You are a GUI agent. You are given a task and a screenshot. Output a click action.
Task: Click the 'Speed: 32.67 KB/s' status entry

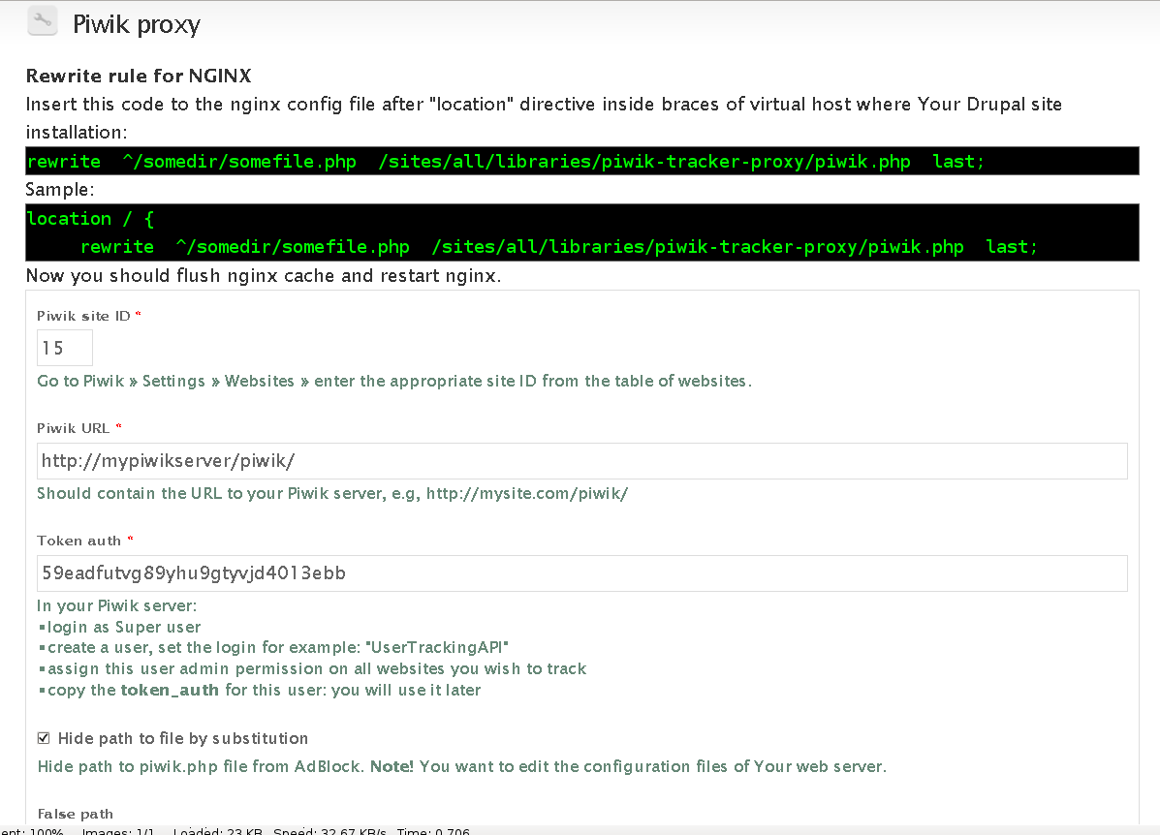pos(329,830)
